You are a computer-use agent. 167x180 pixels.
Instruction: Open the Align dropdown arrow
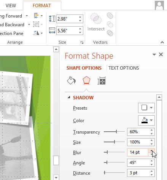click(x=41, y=16)
